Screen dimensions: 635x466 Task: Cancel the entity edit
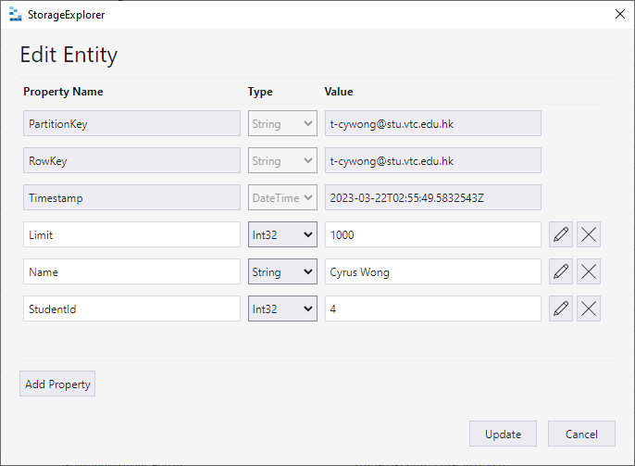click(x=581, y=434)
